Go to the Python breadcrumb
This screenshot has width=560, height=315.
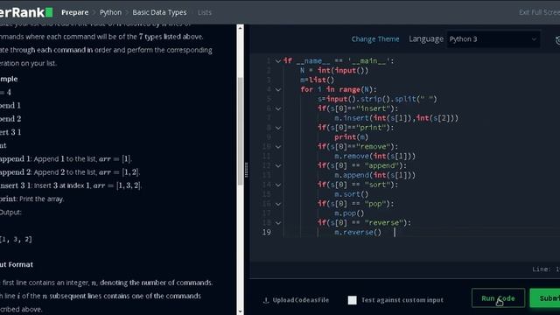point(110,12)
